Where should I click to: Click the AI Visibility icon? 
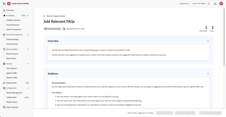tap(4, 16)
